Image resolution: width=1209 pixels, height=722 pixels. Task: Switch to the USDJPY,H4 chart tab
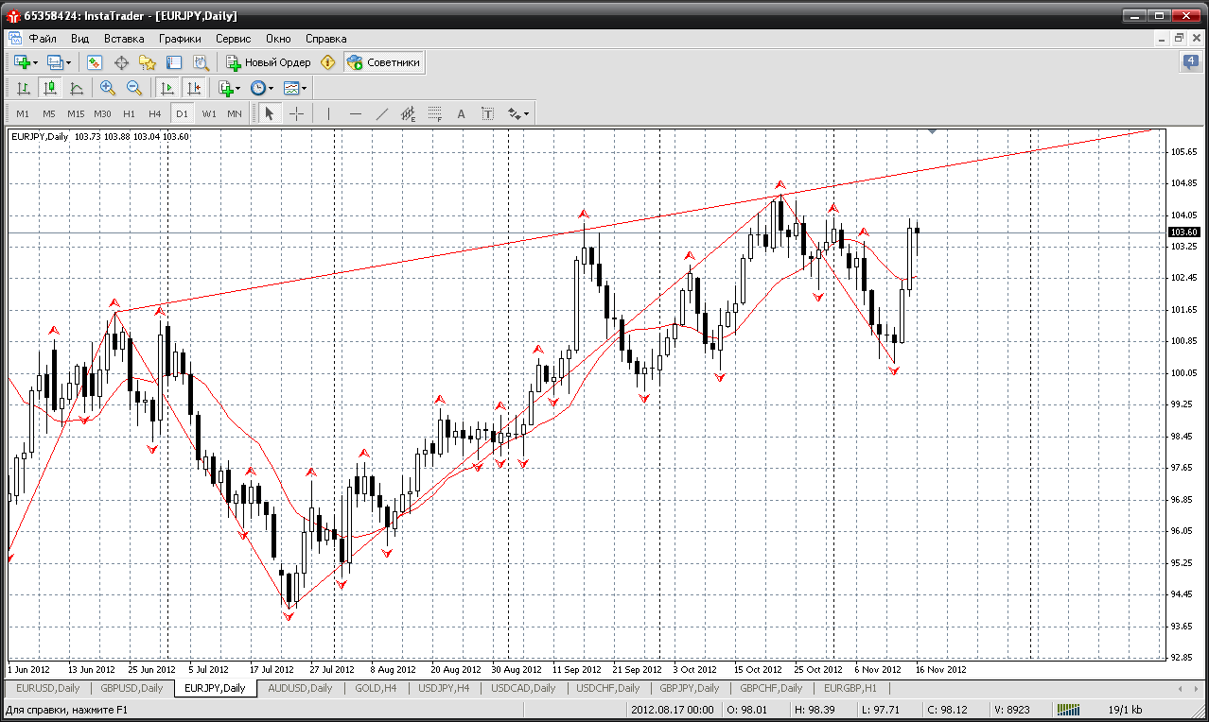pos(443,688)
